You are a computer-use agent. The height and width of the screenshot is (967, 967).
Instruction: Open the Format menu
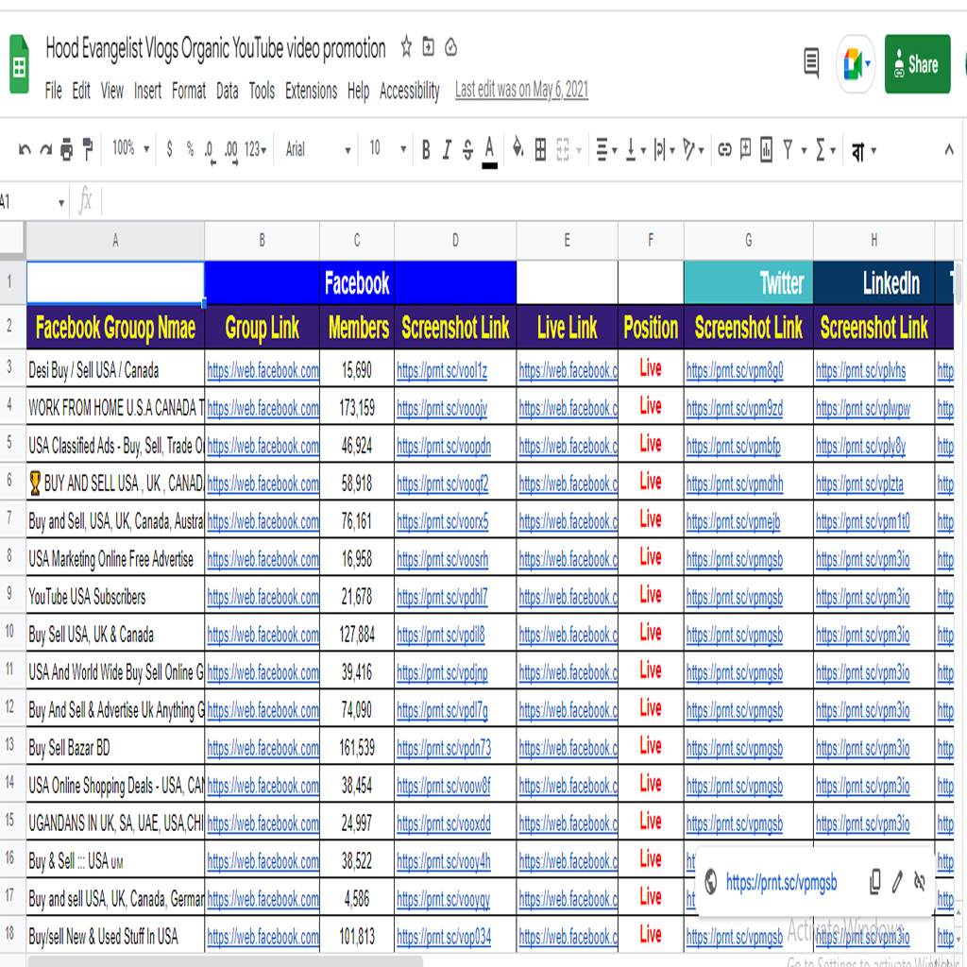189,92
